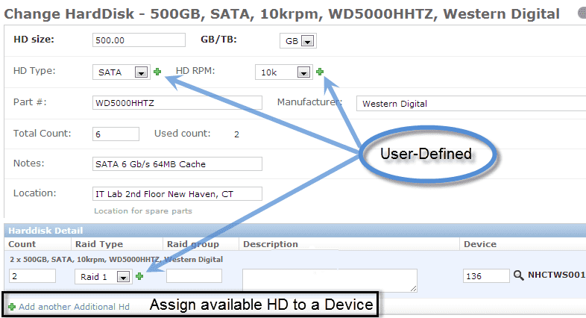This screenshot has height=318, width=586.
Task: Click the Count column header
Action: [22, 244]
